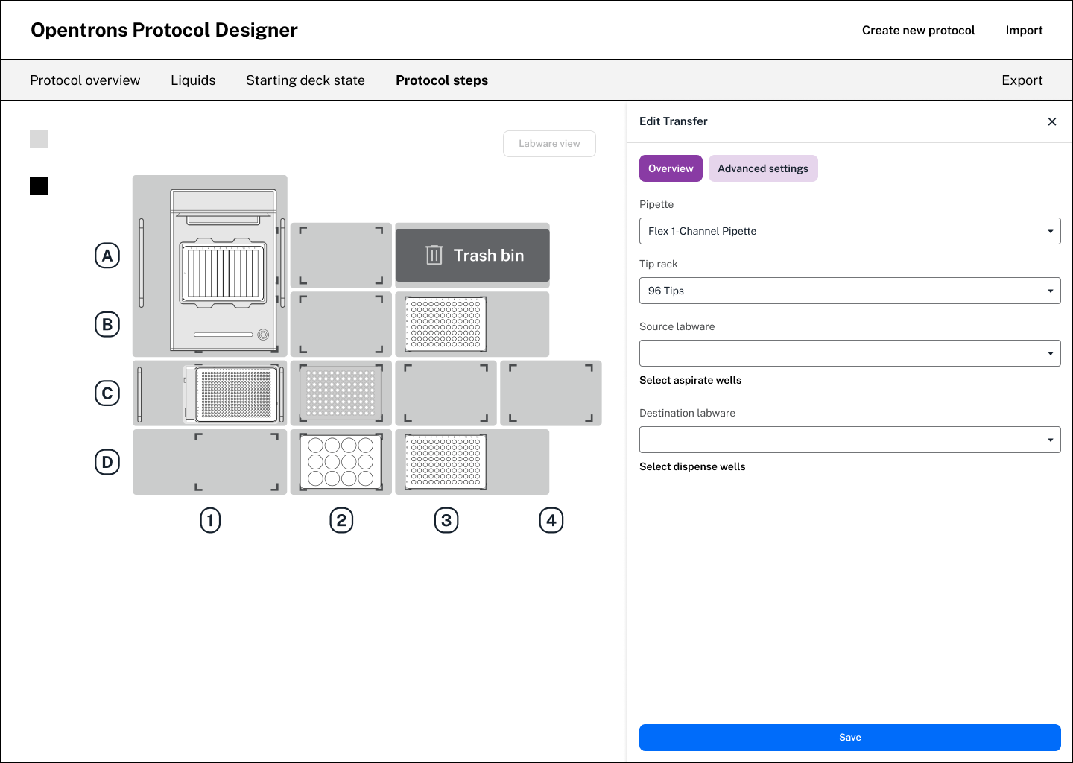Select the 384-well plate on module in C1

(x=236, y=393)
